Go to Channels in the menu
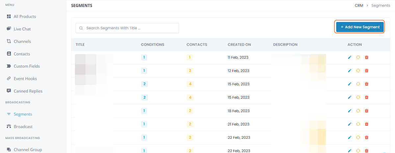This screenshot has width=395, height=153. [22, 41]
